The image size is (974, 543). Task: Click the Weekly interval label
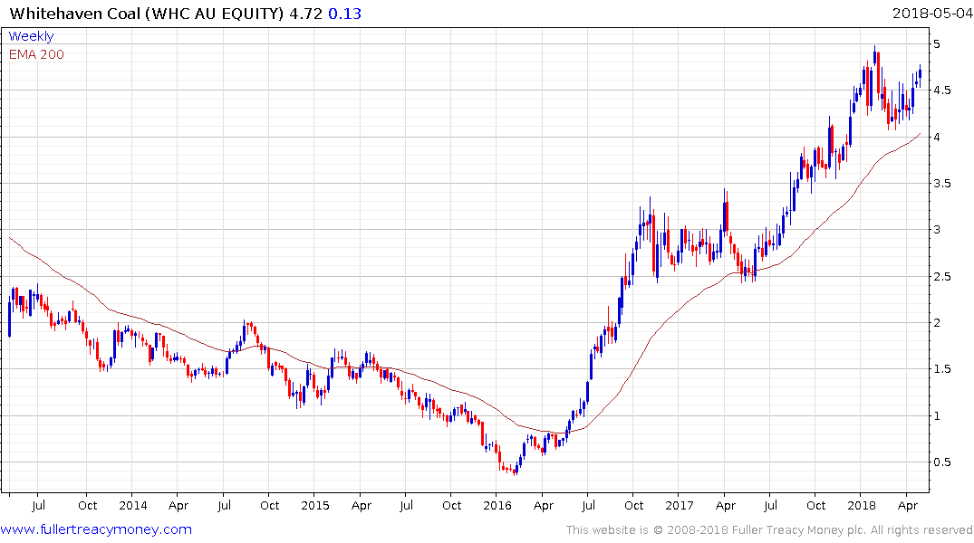click(x=31, y=36)
